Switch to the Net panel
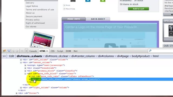The height and width of the screenshot is (97, 173). [75, 51]
